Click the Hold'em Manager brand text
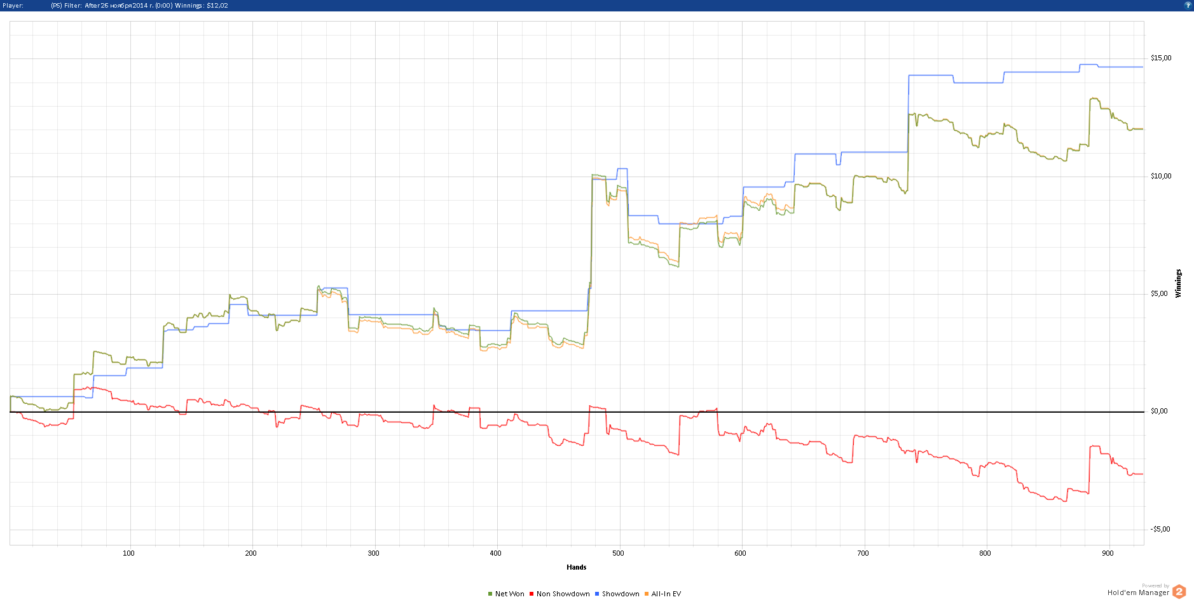The height and width of the screenshot is (602, 1194). [x=1138, y=592]
